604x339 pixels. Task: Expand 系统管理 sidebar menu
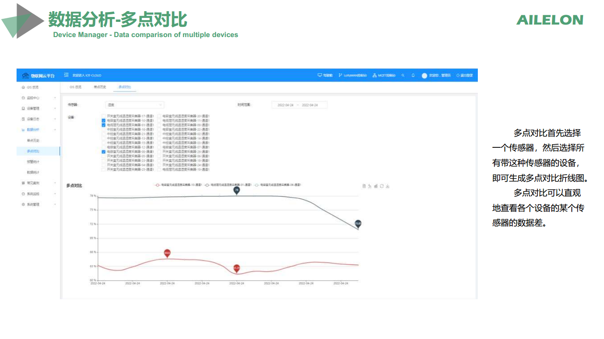coord(38,205)
